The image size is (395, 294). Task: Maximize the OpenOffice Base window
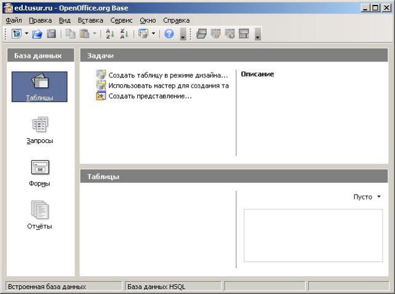[x=375, y=8]
